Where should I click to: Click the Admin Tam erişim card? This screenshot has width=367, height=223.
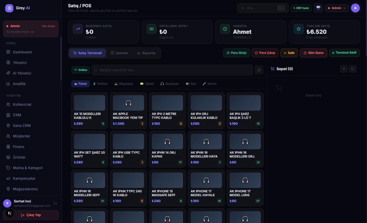pos(31,29)
